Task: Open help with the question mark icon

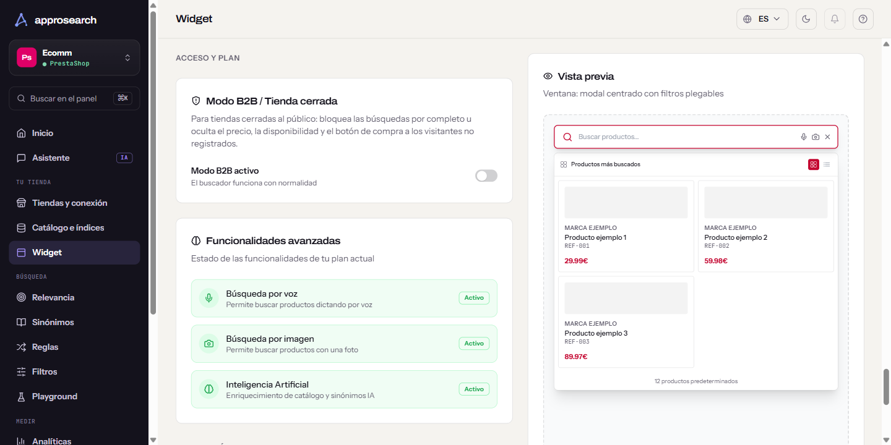Action: 863,19
